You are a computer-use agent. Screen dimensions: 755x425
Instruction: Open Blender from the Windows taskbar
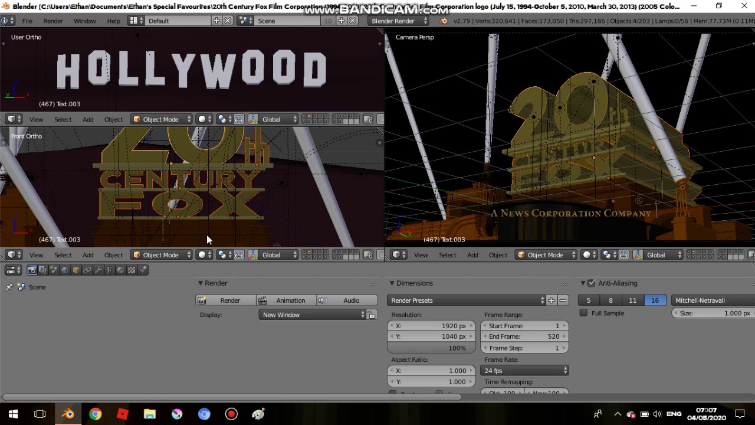tap(68, 414)
